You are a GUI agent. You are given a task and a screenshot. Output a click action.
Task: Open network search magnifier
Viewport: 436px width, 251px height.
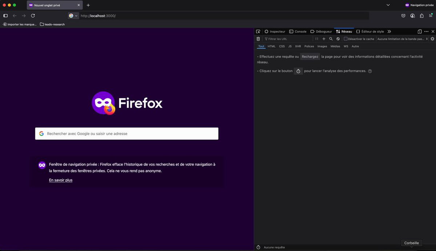coord(331,39)
